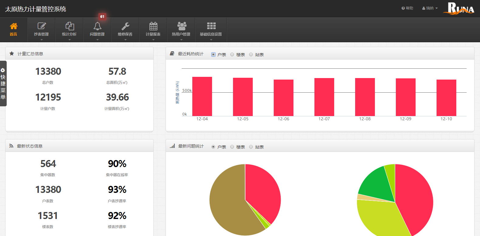
Task: Click the 问题管理 bell icon
Action: [x=97, y=26]
